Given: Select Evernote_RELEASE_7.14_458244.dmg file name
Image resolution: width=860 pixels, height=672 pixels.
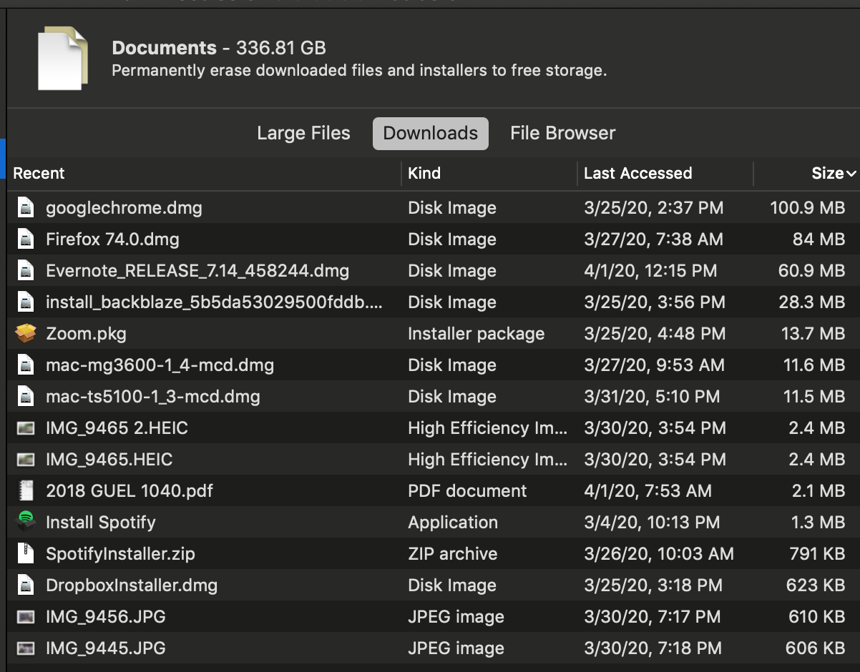Looking at the screenshot, I should coord(197,271).
